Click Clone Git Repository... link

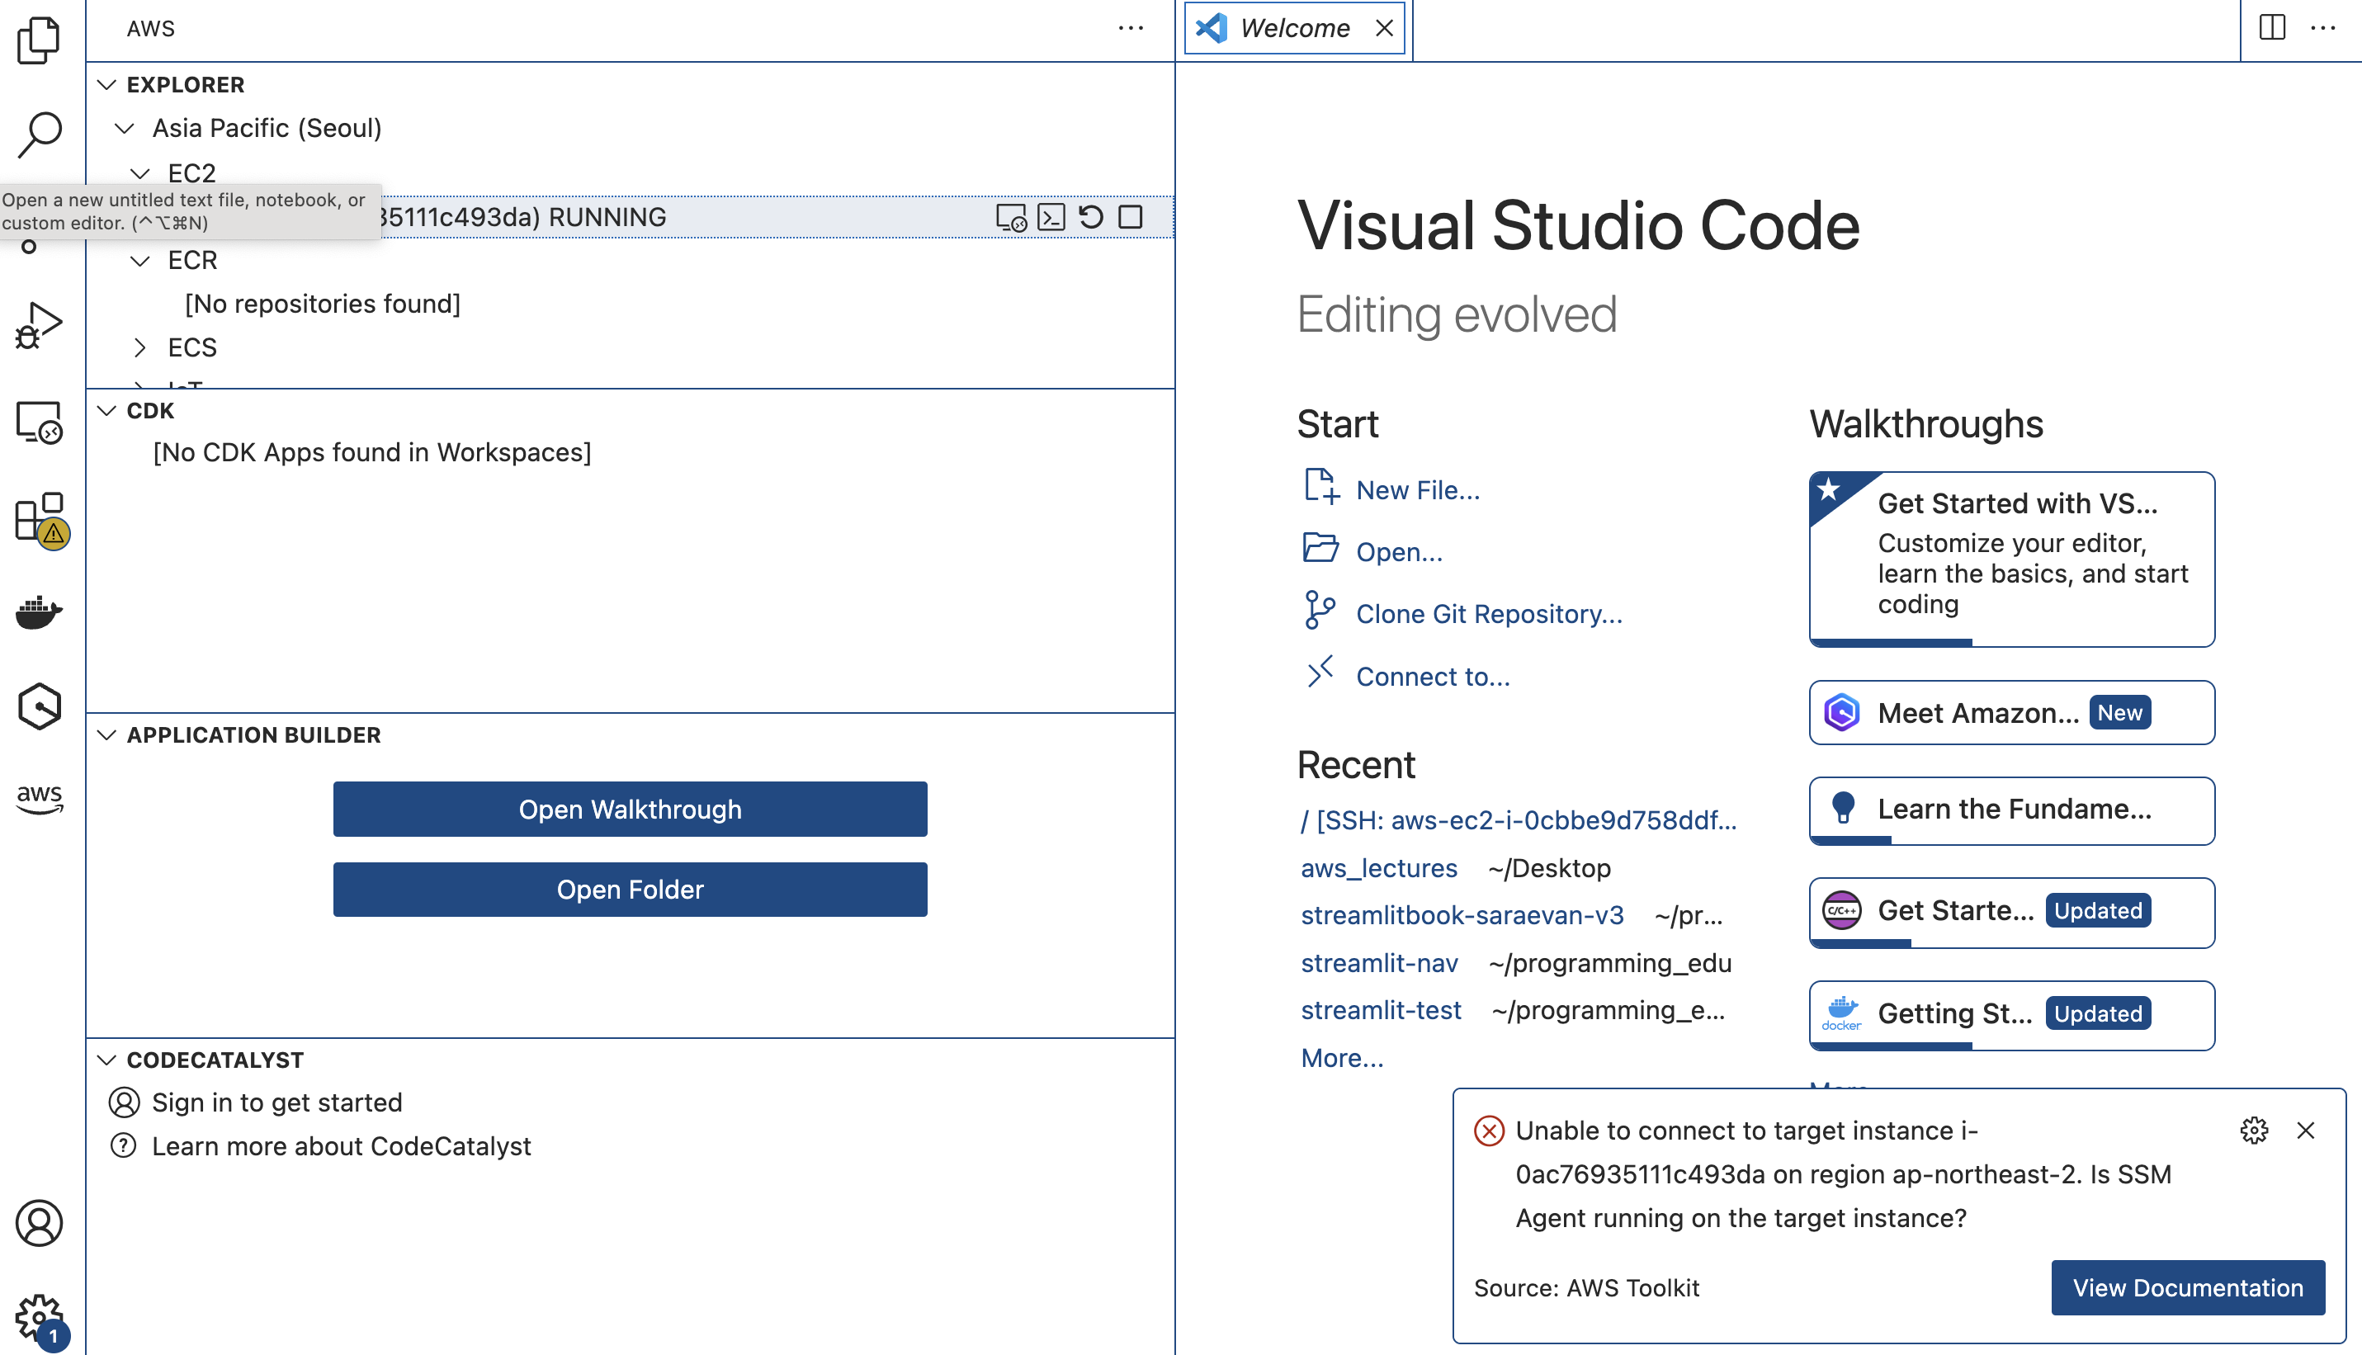pyautogui.click(x=1489, y=614)
